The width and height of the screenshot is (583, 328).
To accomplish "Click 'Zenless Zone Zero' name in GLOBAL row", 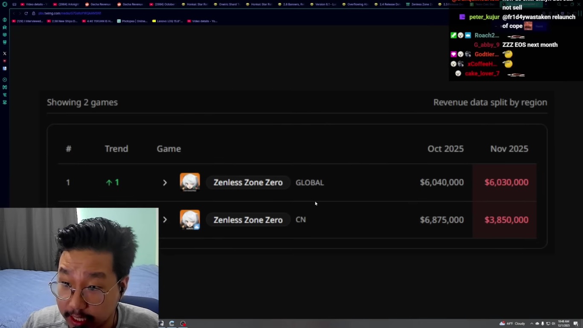I will tap(248, 182).
